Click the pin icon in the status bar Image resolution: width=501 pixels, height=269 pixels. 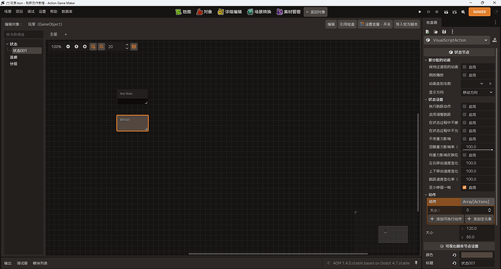click(416, 263)
